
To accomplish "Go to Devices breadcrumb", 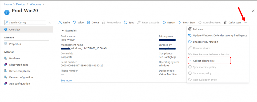I will [x=21, y=4].
